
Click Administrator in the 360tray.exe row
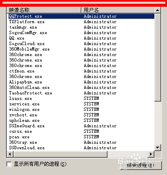pos(100,143)
